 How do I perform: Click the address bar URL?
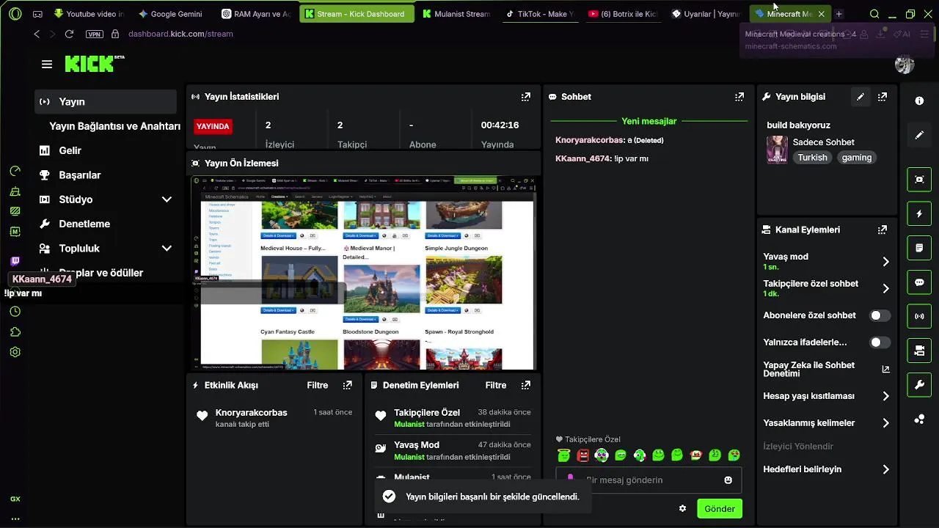[x=180, y=34]
